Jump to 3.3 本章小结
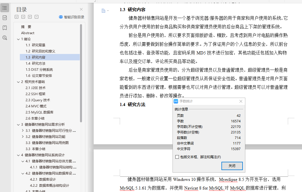 click(x=36, y=149)
